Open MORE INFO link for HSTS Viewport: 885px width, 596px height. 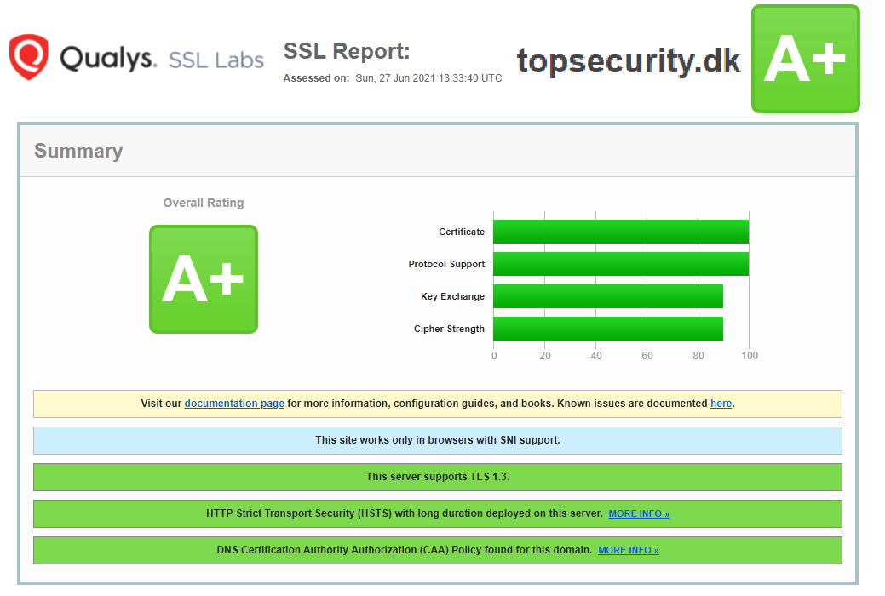639,513
